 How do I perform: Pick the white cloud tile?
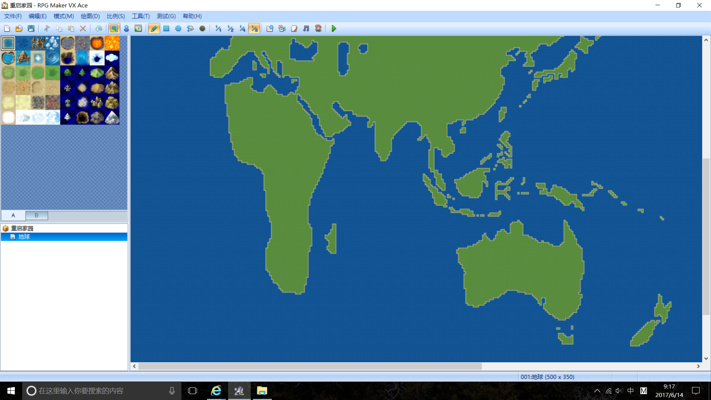tap(112, 58)
